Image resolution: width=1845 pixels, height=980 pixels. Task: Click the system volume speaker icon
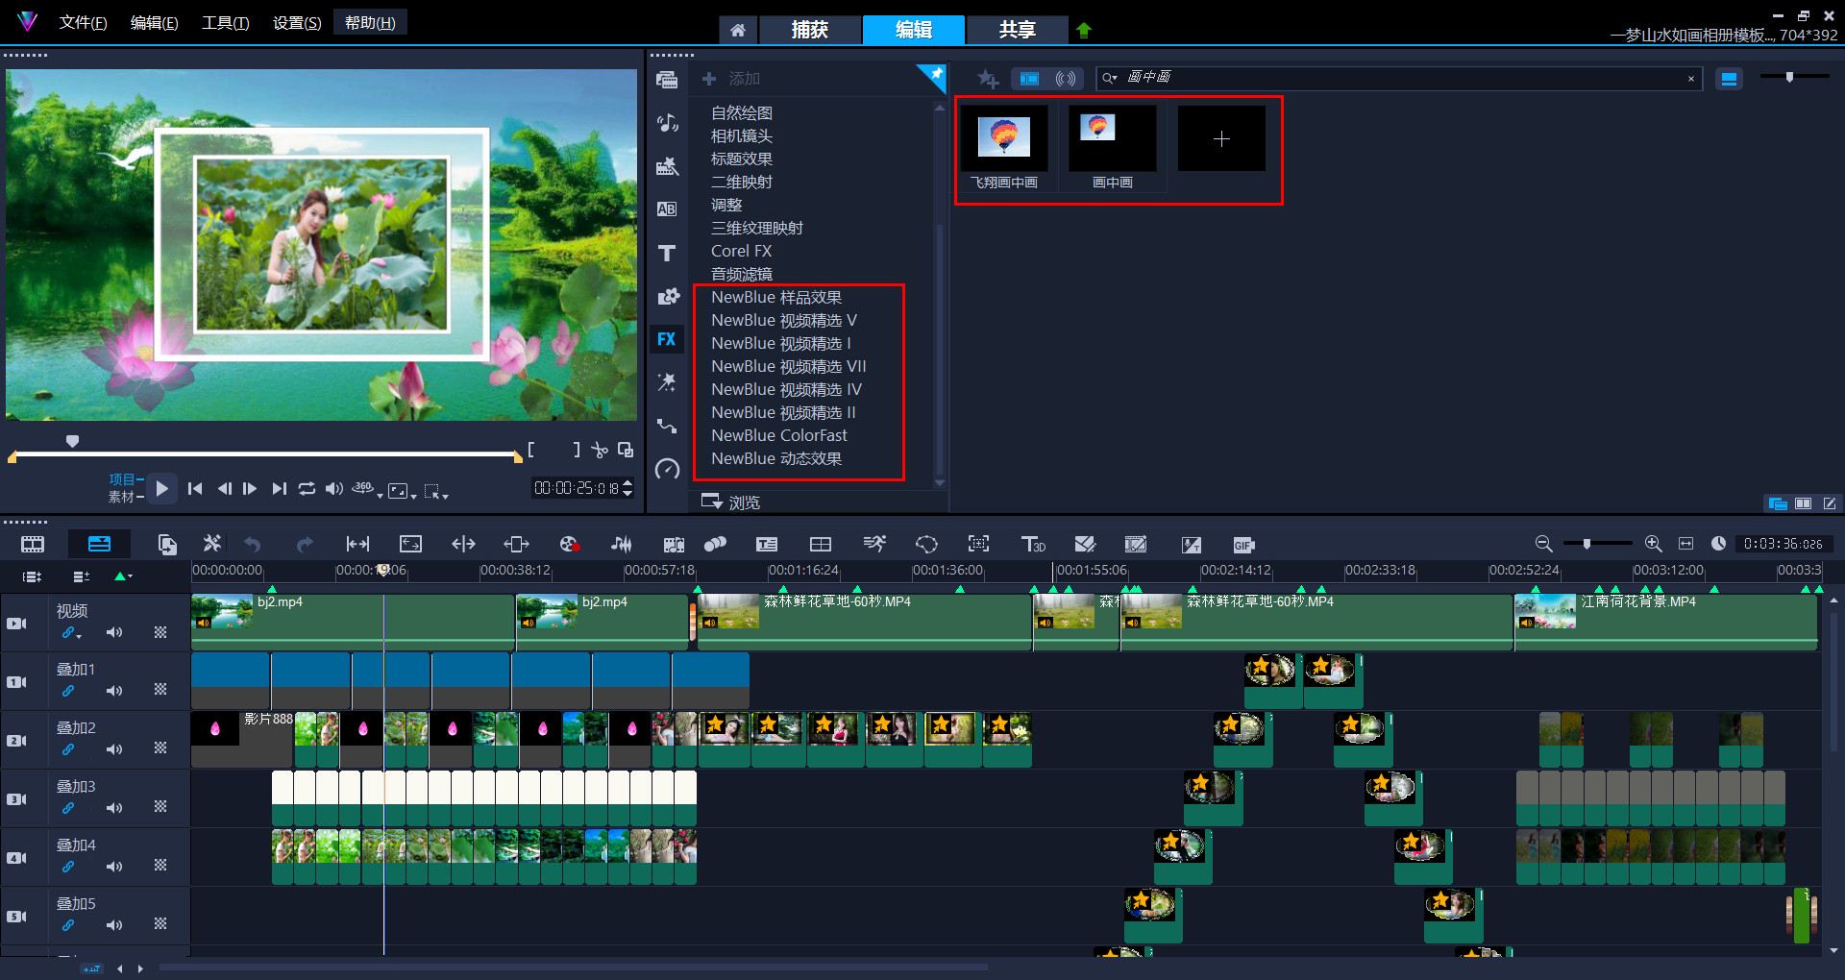[333, 488]
